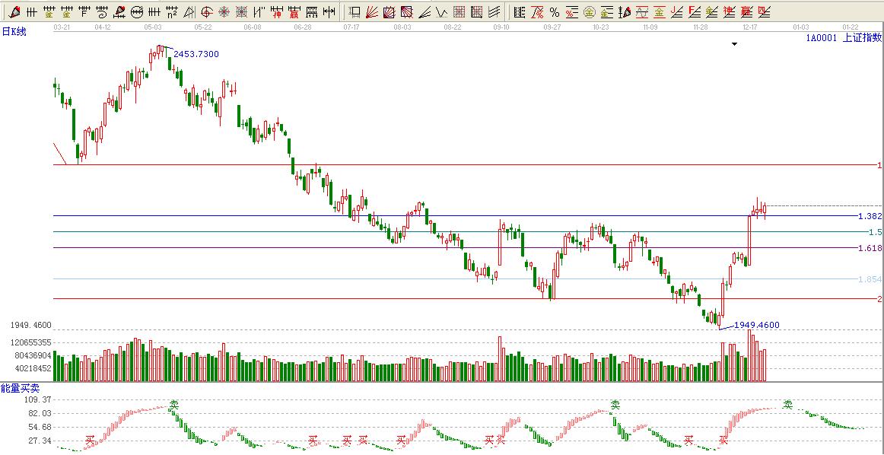Viewport: 884px width, 455px height.
Task: Pick the red fan lines tool
Action: [372, 11]
